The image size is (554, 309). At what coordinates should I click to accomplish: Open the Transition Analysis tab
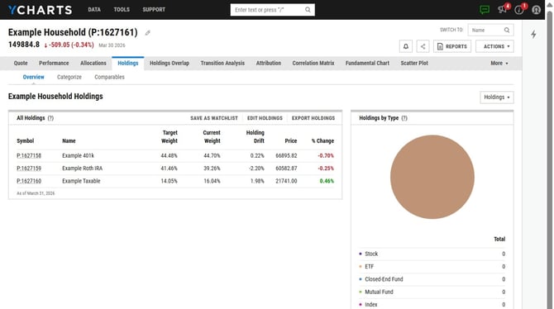(x=222, y=64)
